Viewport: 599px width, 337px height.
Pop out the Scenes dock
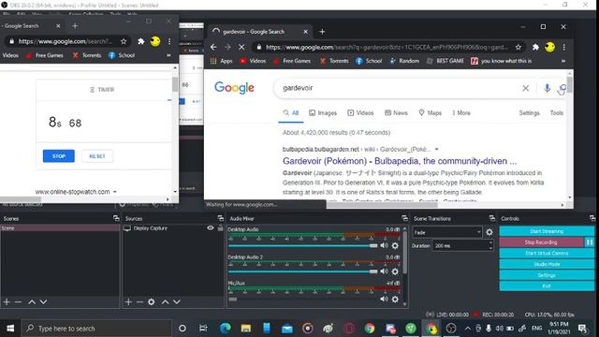pyautogui.click(x=116, y=218)
